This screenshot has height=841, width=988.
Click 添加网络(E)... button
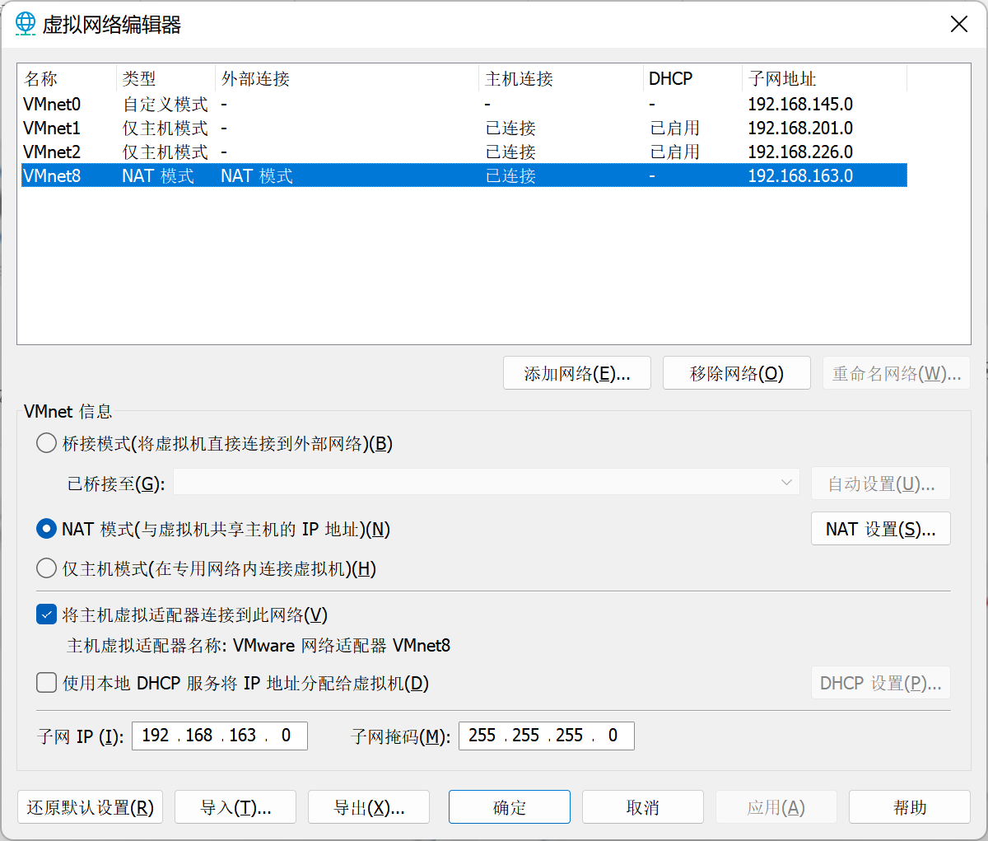pos(577,373)
